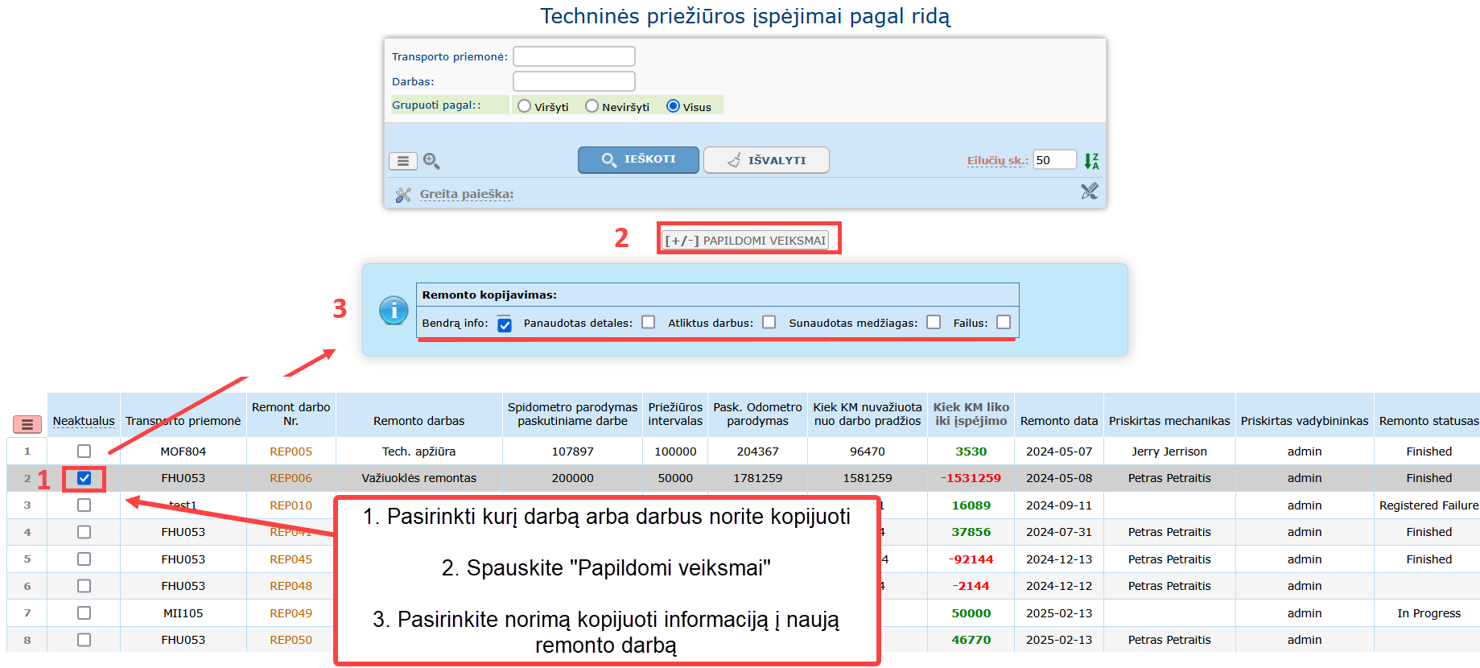Sort by the Remonto statusas column header
This screenshot has width=1480, height=668.
[1428, 421]
